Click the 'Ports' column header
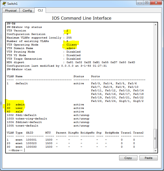The width and height of the screenshot is (164, 171). (x=95, y=76)
